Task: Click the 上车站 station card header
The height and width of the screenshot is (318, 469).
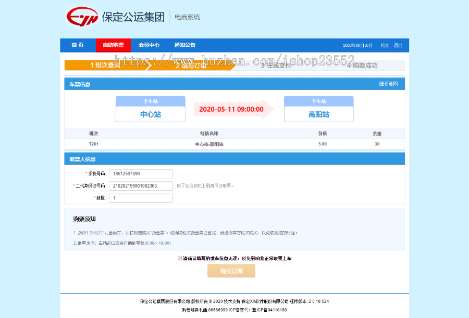Action: tap(150, 100)
